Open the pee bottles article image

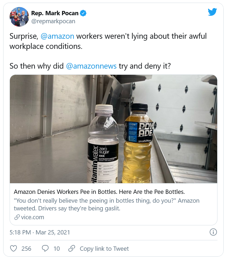[113, 129]
